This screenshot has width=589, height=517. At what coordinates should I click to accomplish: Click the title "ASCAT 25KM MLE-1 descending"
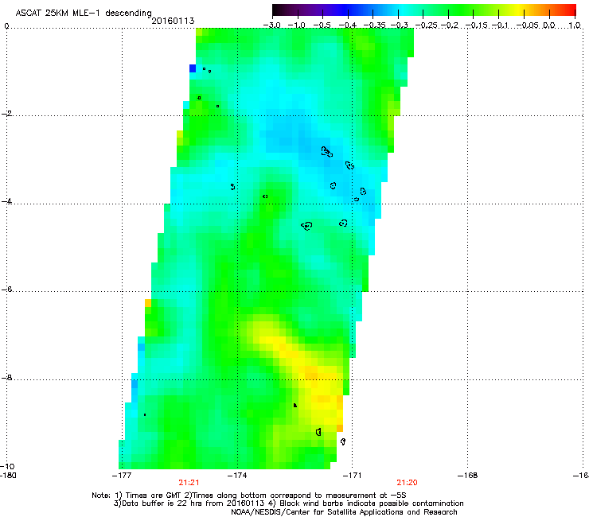point(84,13)
